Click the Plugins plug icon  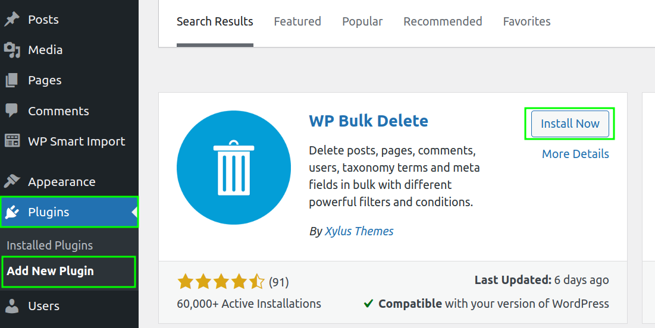pos(11,212)
